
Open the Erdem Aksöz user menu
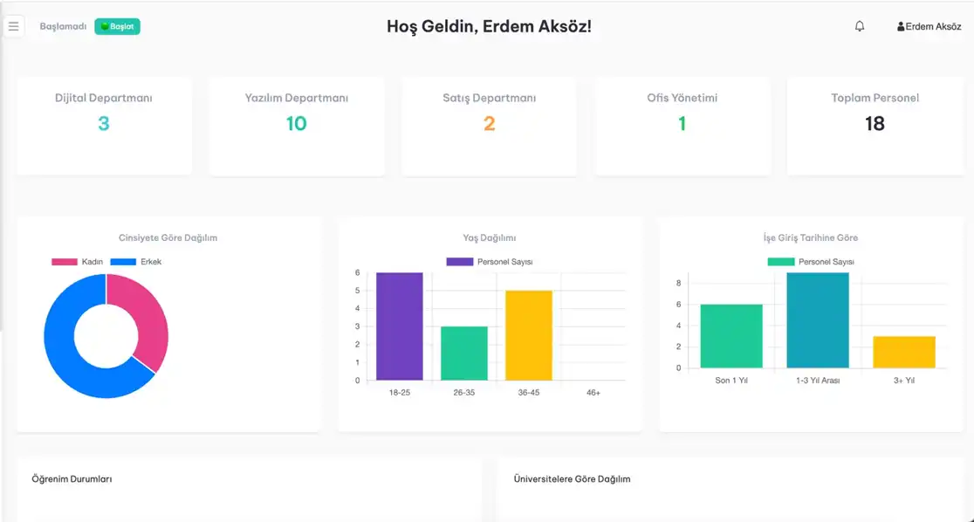(x=929, y=27)
